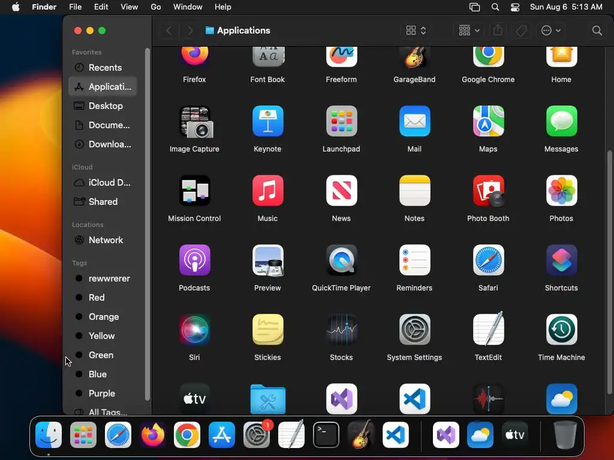Open the File menu
Viewport: 614px width, 460px height.
point(75,7)
